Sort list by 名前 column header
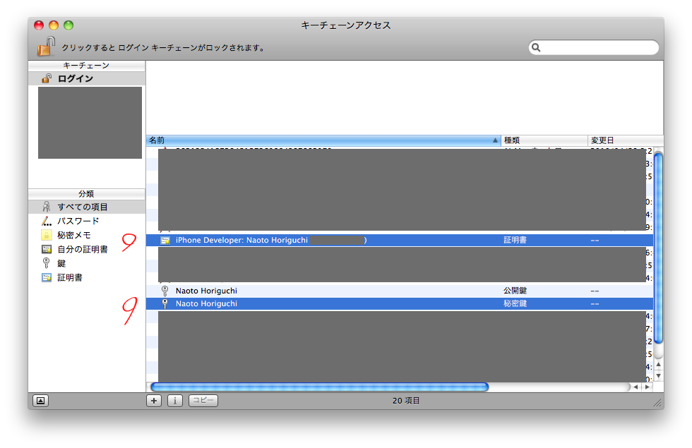Viewport: 692px width, 448px height. click(323, 140)
